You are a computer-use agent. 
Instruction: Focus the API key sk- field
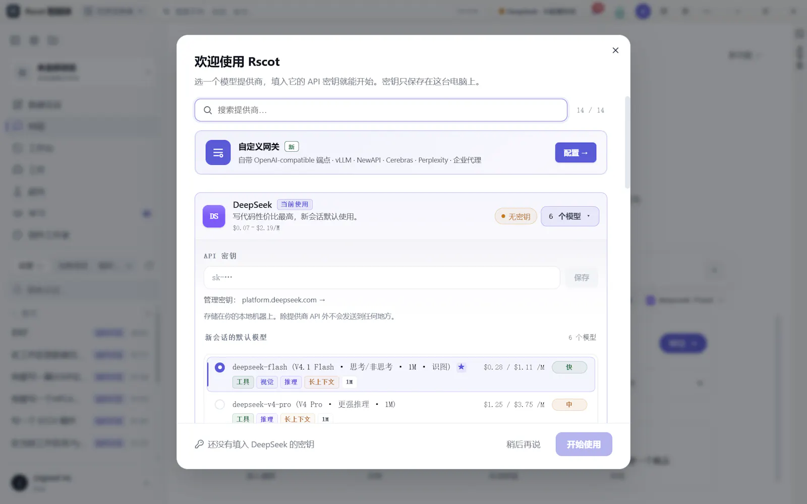(382, 278)
